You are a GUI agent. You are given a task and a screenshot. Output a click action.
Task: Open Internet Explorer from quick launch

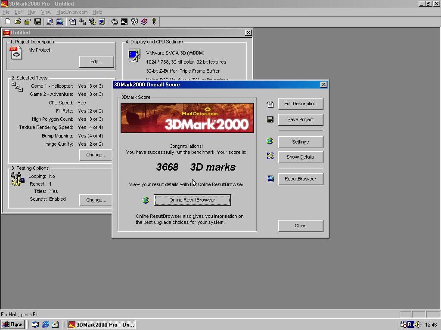tap(45, 324)
